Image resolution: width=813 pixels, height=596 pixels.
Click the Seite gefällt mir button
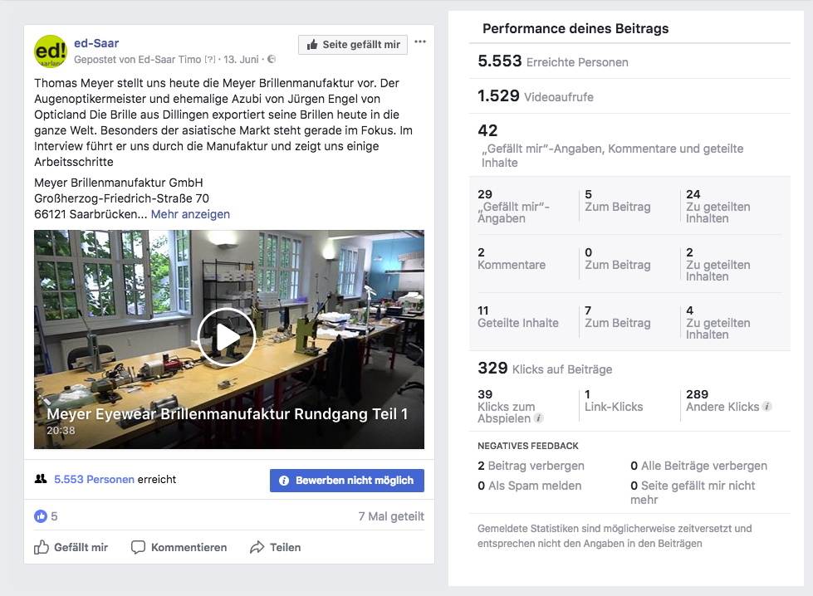click(x=353, y=45)
